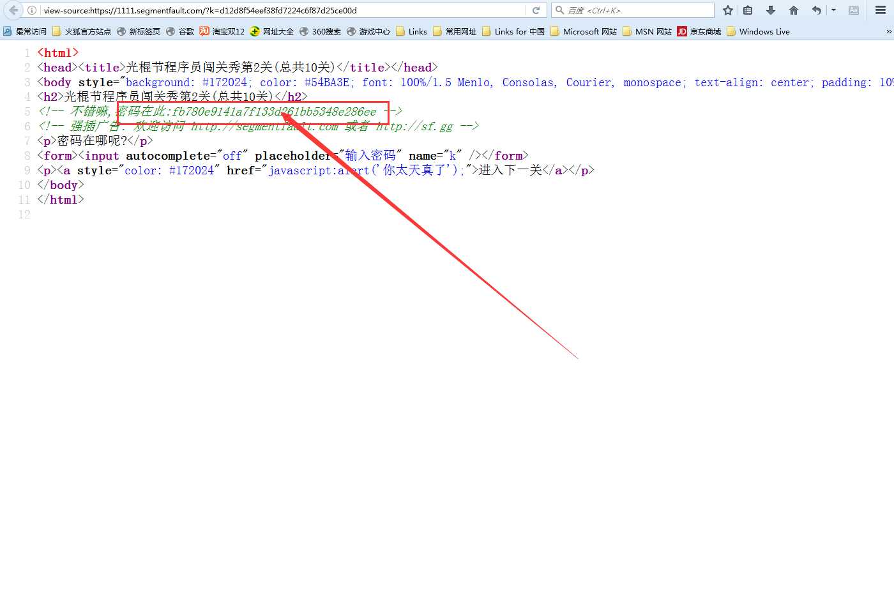Click the 进入下一关 anchor text on line 9
The image size is (894, 606).
(510, 170)
